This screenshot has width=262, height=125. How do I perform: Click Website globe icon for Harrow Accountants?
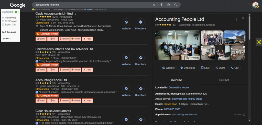[x=126, y=58]
